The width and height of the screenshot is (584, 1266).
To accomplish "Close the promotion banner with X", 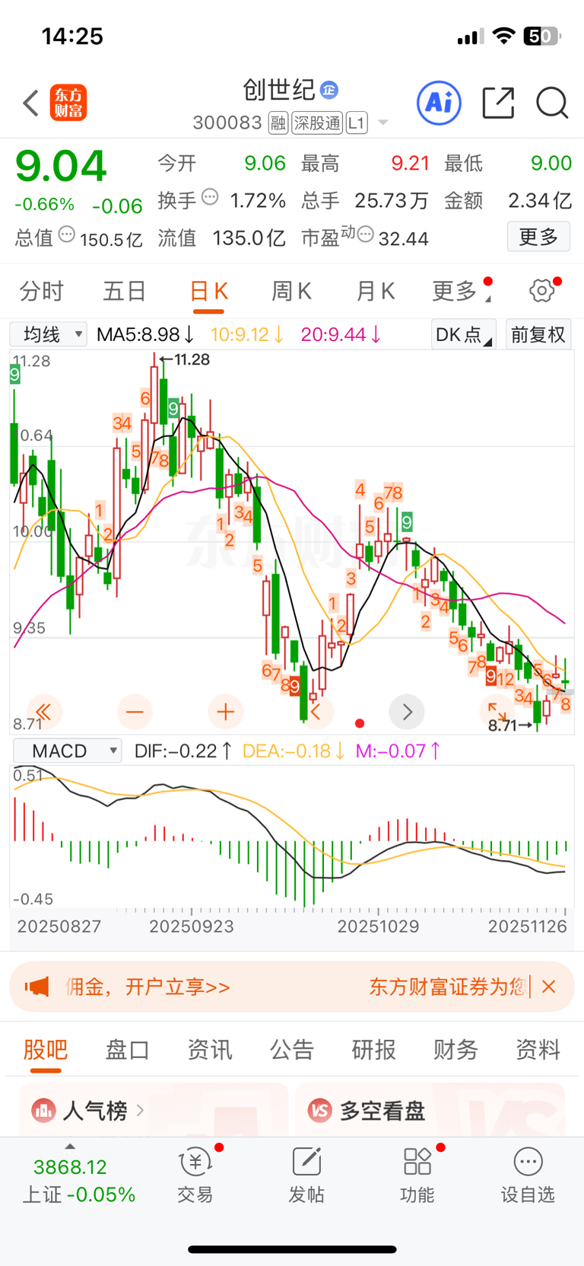I will tap(548, 987).
